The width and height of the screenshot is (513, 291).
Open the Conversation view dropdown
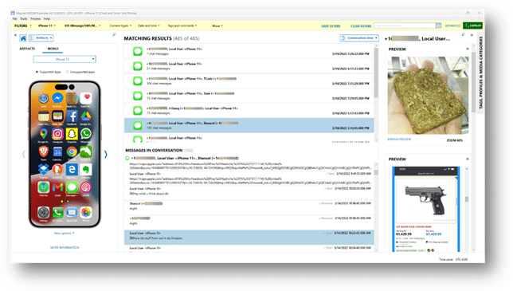(x=359, y=38)
